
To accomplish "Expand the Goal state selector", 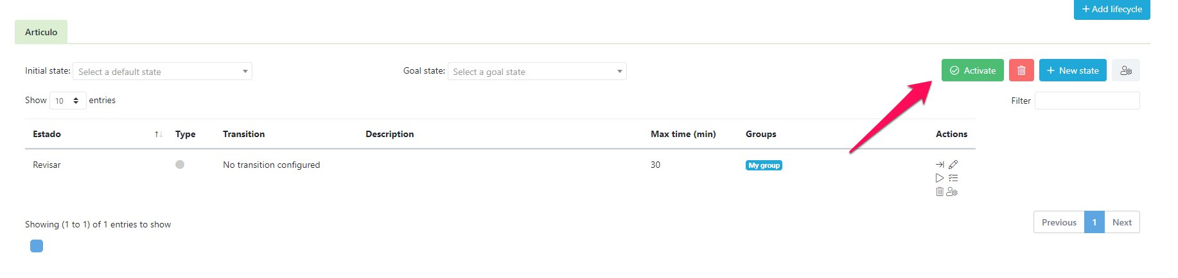I will (537, 71).
